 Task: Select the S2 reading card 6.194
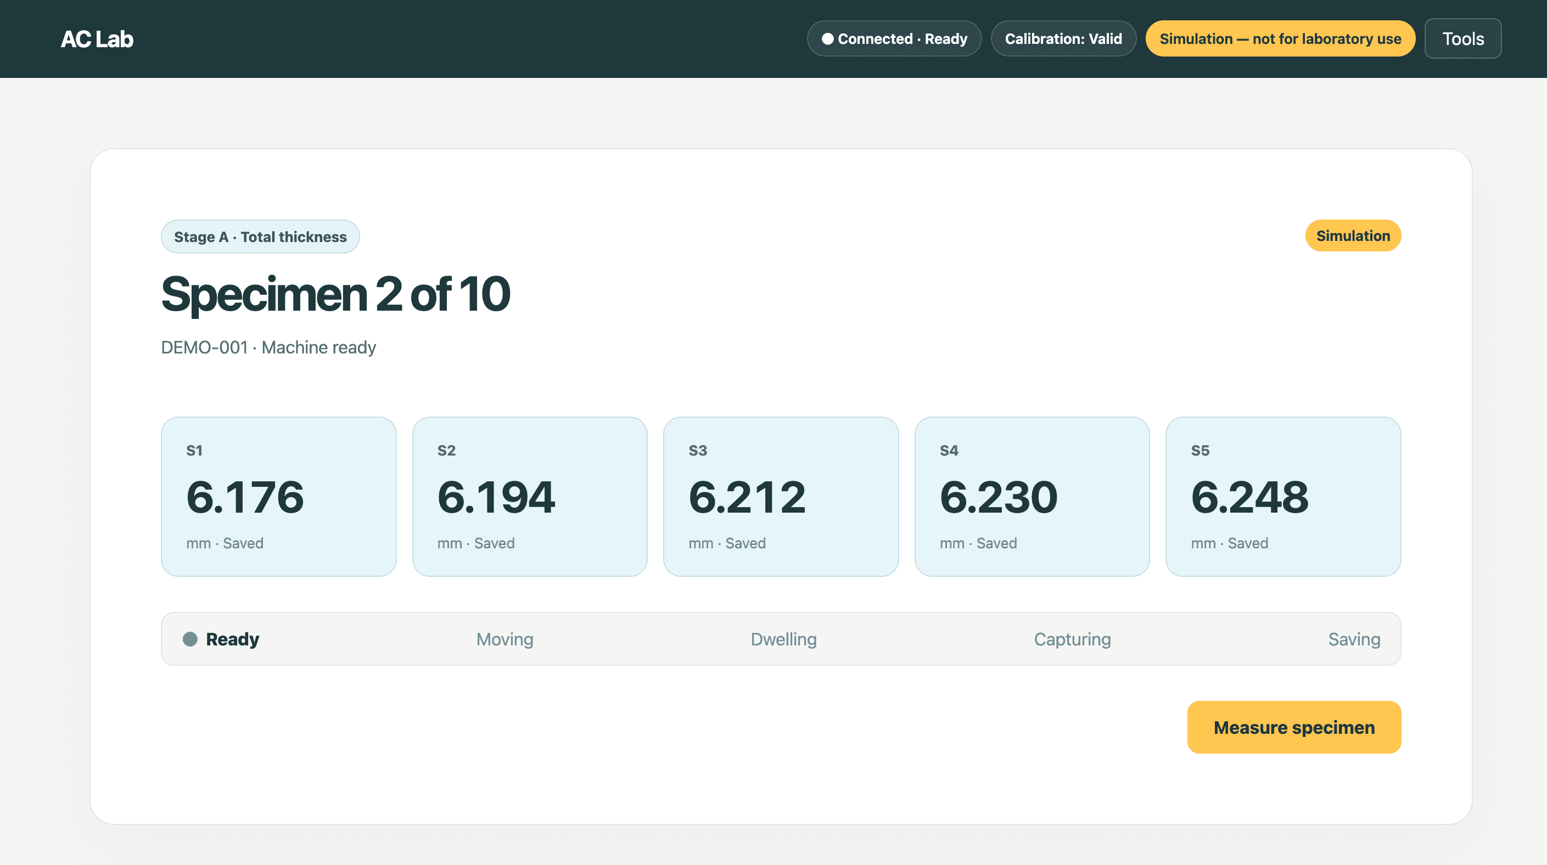530,496
